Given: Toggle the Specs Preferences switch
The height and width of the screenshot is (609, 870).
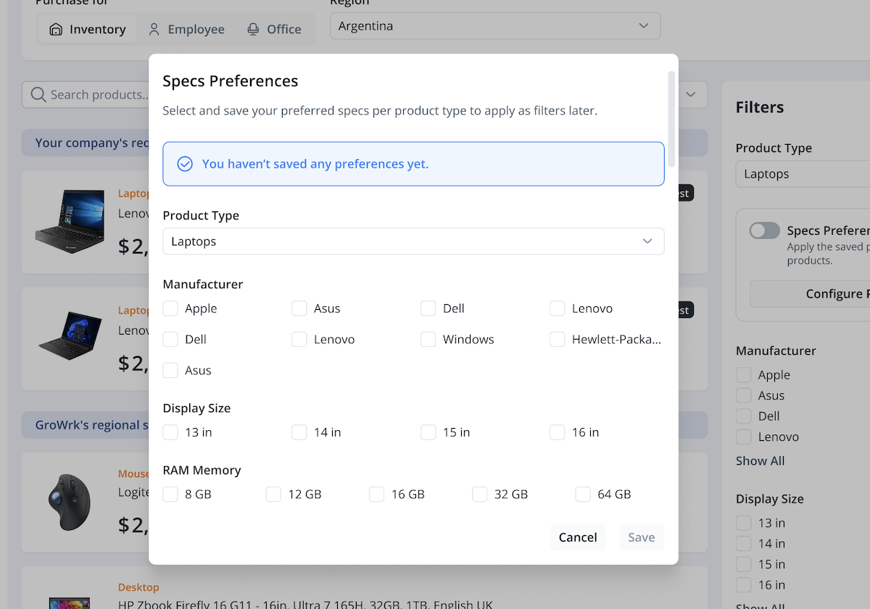Looking at the screenshot, I should coord(764,231).
